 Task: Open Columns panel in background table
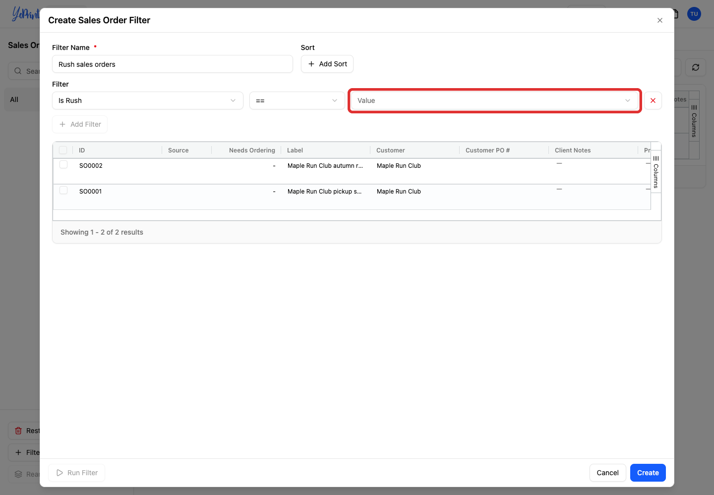click(694, 121)
